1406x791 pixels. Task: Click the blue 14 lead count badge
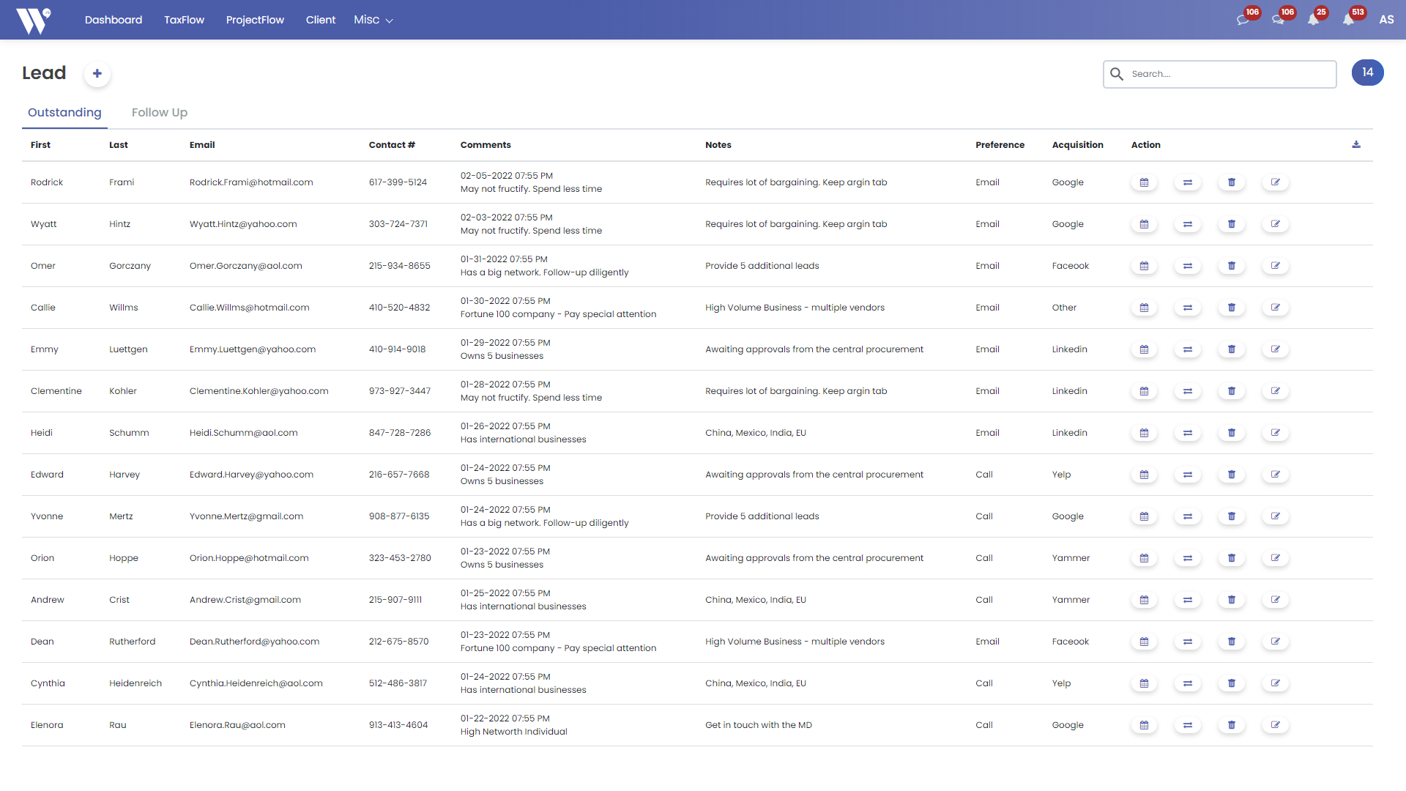click(1367, 73)
